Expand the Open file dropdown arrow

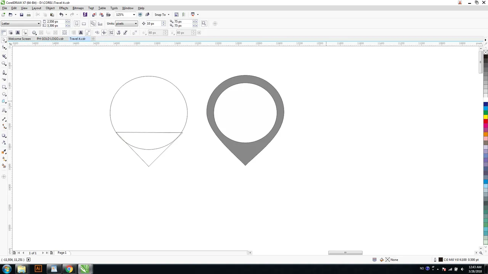tap(15, 14)
